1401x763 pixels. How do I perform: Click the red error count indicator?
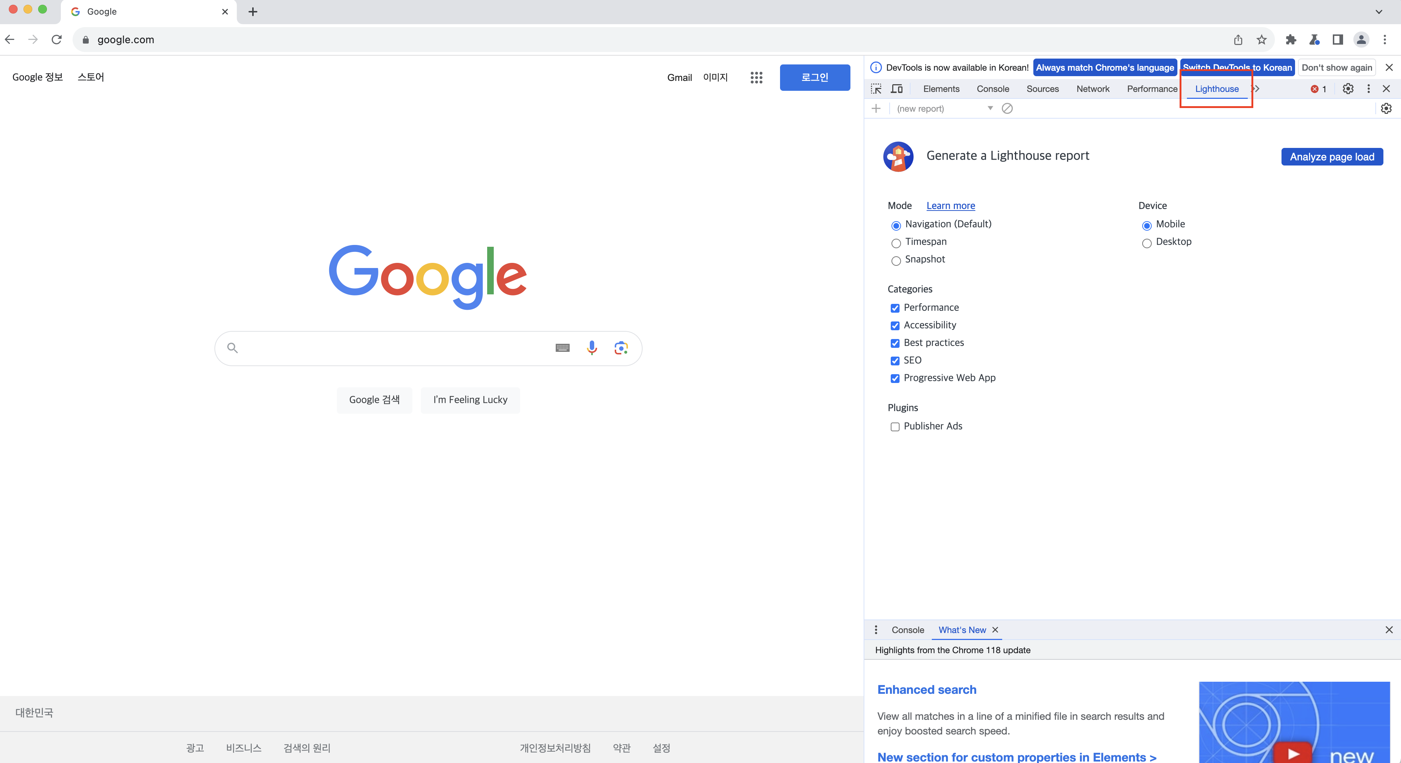[x=1318, y=89]
